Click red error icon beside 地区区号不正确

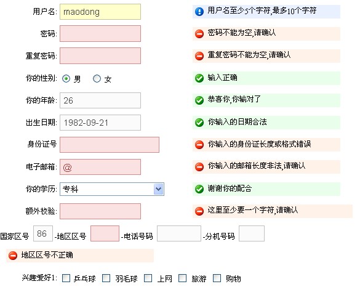[13, 256]
